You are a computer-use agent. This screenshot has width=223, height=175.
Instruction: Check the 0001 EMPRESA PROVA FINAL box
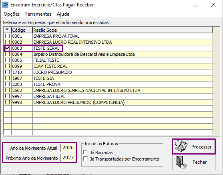click(7, 36)
